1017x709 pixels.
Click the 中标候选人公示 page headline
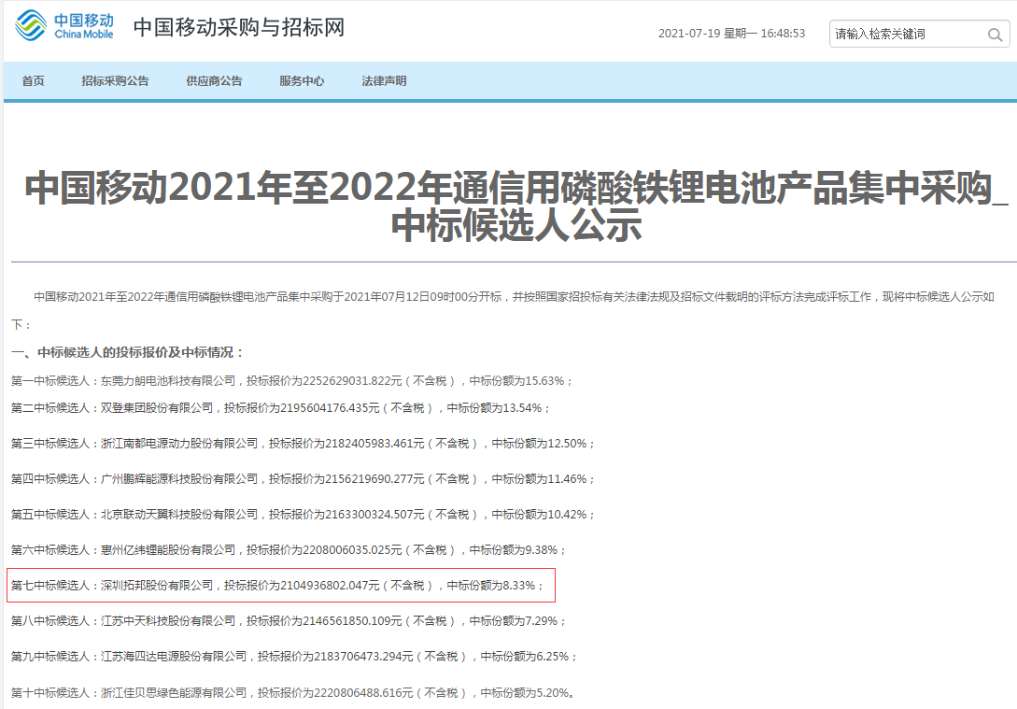tap(516, 206)
